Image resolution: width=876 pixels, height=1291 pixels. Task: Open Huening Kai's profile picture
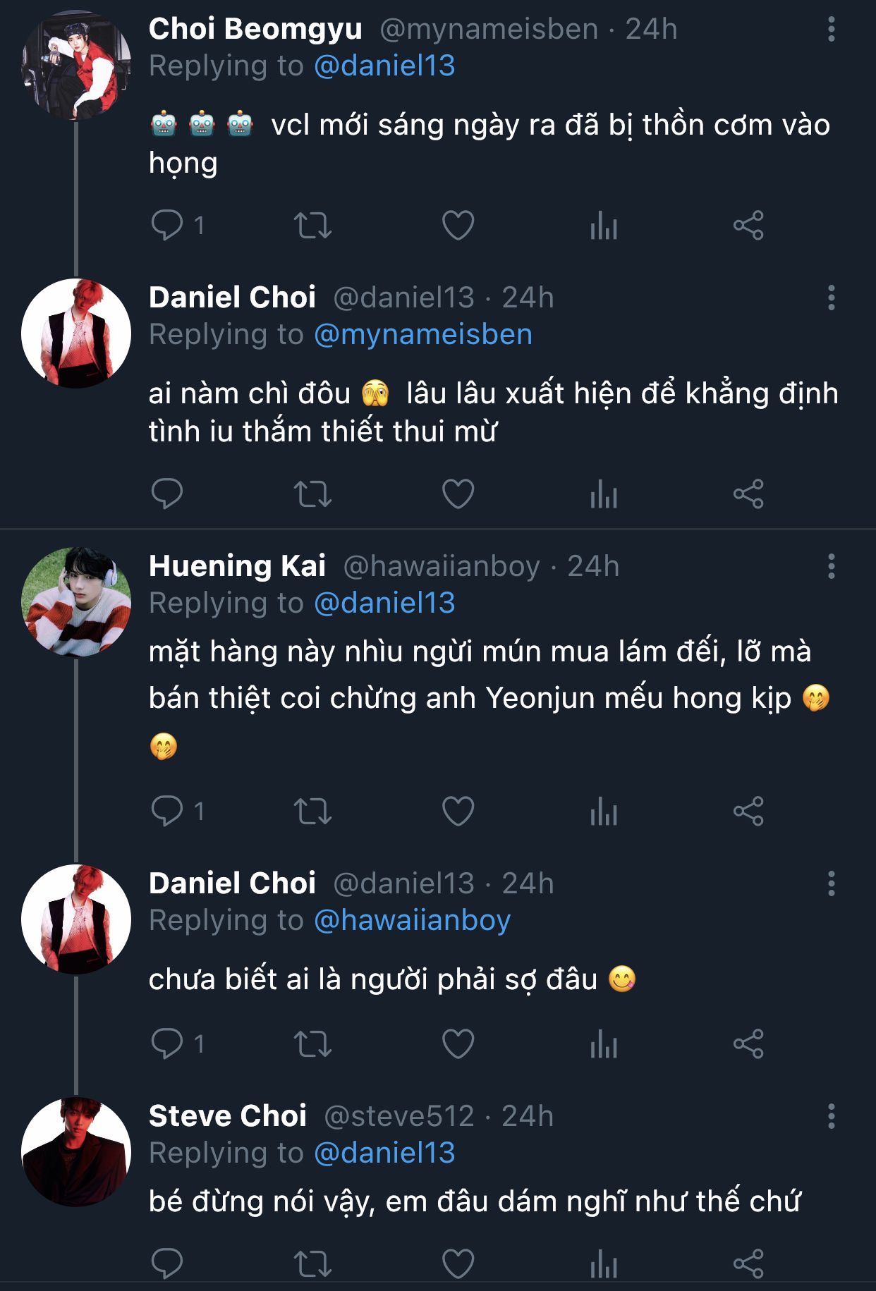(76, 602)
